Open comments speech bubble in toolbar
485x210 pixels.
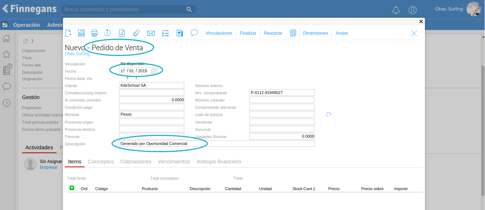click(x=194, y=33)
